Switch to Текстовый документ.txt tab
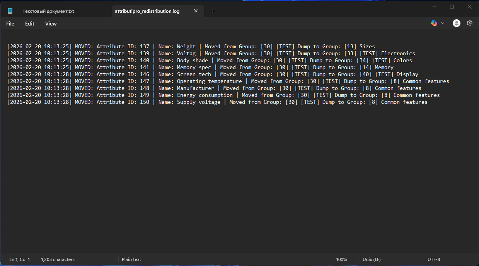 pos(48,11)
